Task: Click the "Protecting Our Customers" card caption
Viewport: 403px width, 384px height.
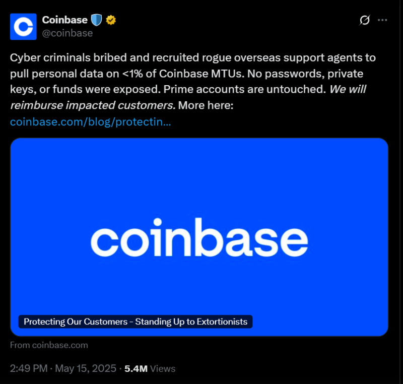Action: [x=136, y=322]
